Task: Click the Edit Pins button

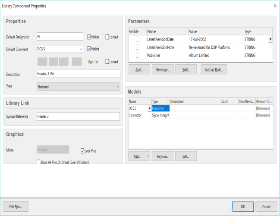Action: click(16, 207)
